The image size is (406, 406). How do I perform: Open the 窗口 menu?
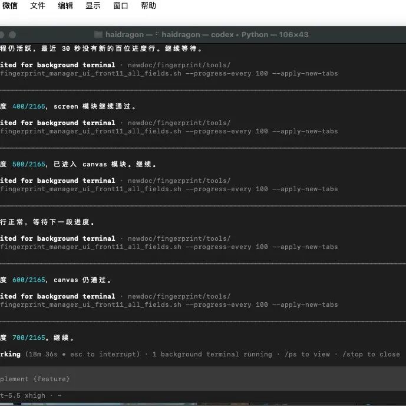[121, 5]
